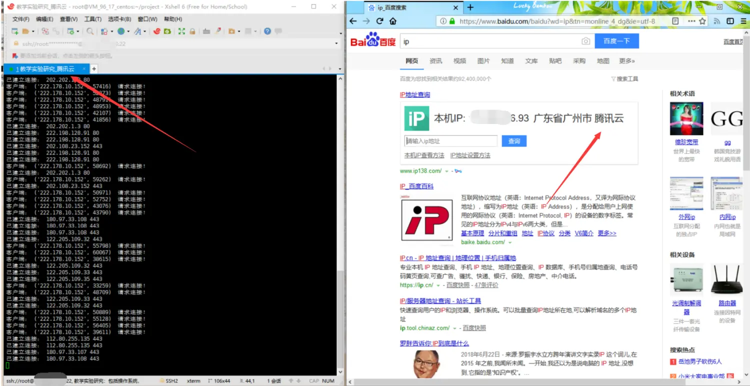Expand the properties icon dropdown arrow
The image size is (750, 386).
pos(77,31)
